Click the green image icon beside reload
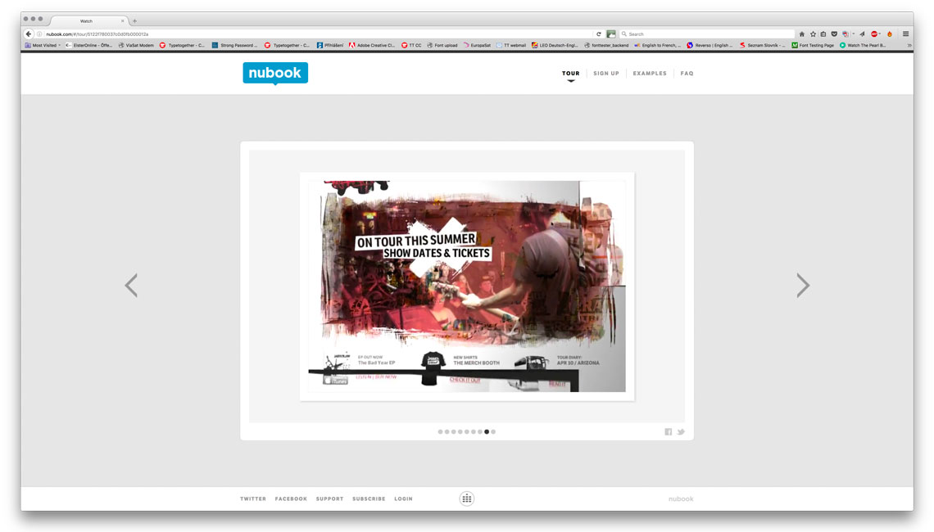Screen dimensions: 934x532 pos(610,34)
